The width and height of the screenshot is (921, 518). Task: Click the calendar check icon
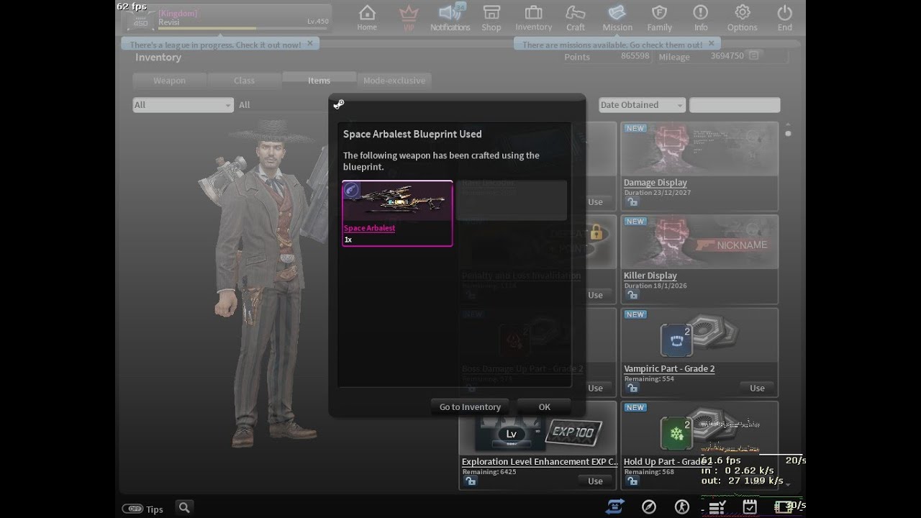[x=750, y=506]
